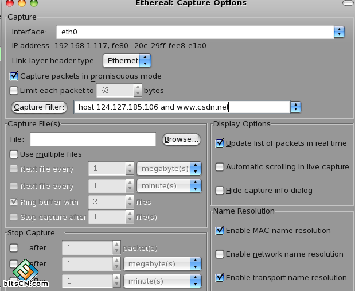The image size is (355, 291).
Task: Disable Update list of packets in real time
Action: 220,143
